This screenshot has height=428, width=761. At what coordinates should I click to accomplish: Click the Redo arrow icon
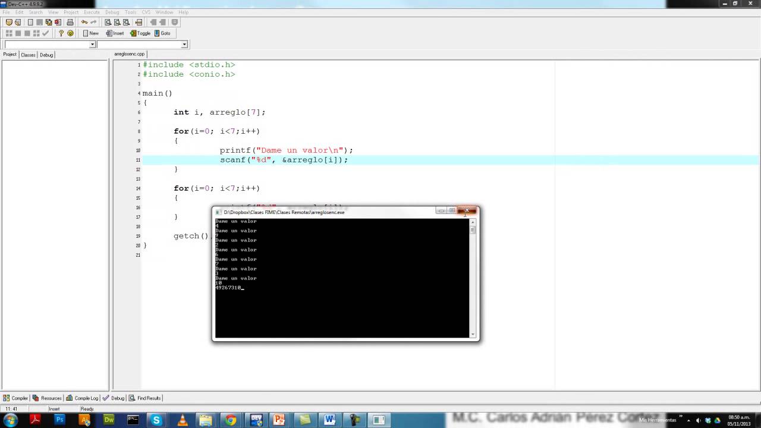(x=93, y=22)
